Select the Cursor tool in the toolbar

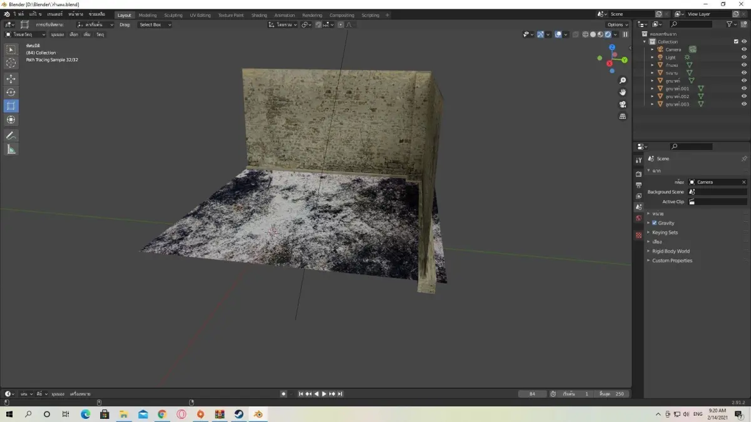(x=11, y=63)
